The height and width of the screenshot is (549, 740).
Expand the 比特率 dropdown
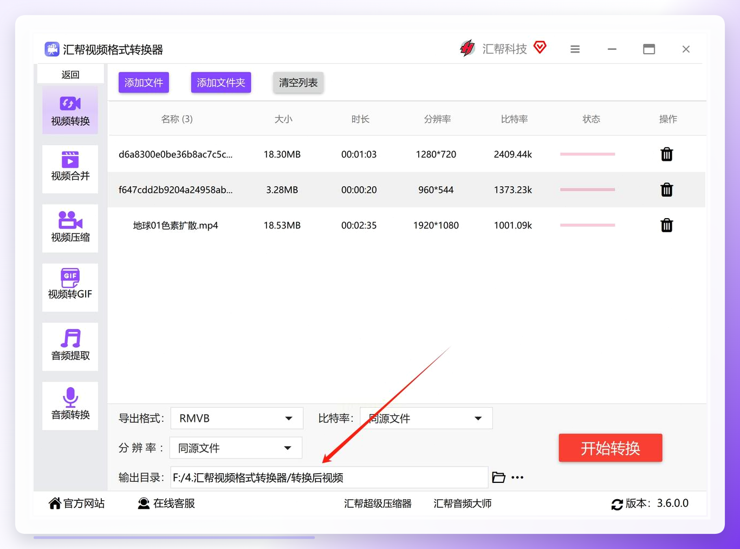(x=426, y=419)
